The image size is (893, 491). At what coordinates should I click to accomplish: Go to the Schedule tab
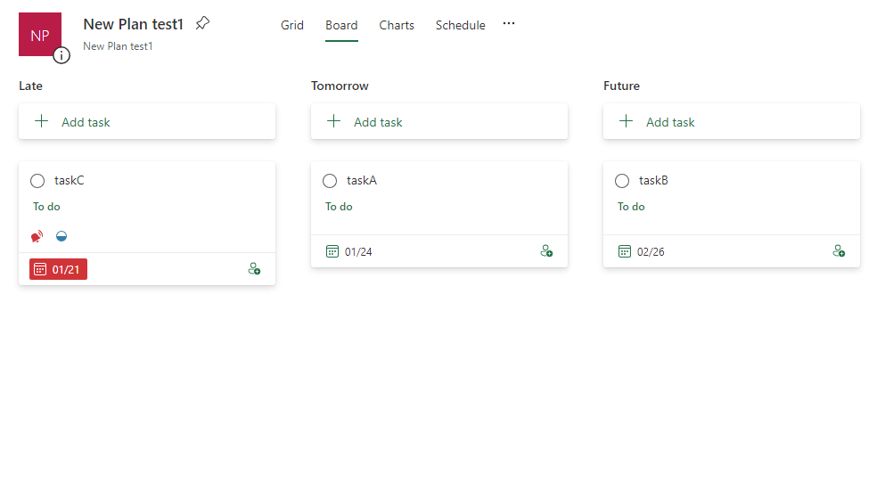(460, 25)
